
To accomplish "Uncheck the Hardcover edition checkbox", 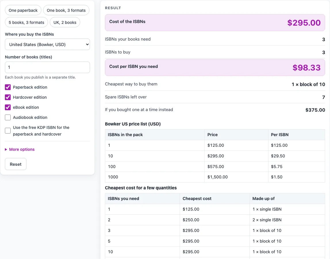I will pyautogui.click(x=8, y=97).
